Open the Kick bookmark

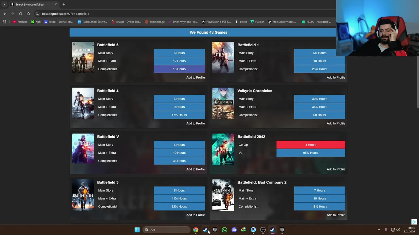point(36,22)
